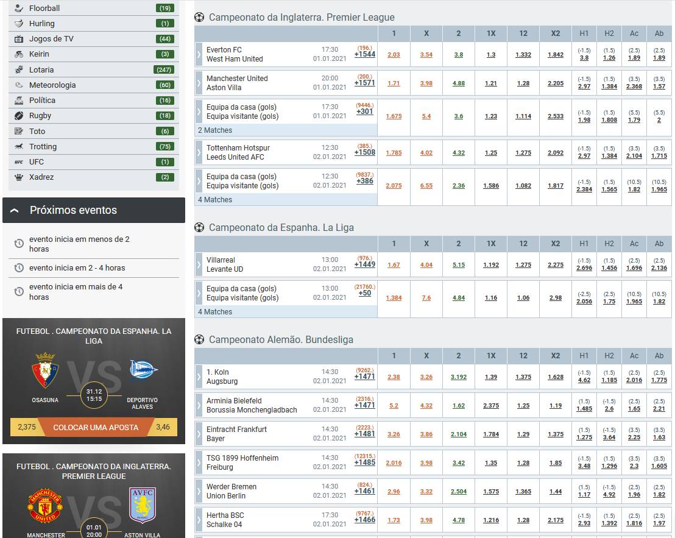Viewport: 675px width, 538px height.
Task: Click the Deportivo Alaves club crest
Action: (x=143, y=370)
